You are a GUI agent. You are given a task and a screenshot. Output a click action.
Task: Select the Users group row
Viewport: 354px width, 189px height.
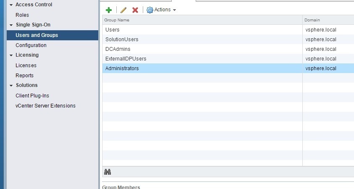(x=228, y=29)
